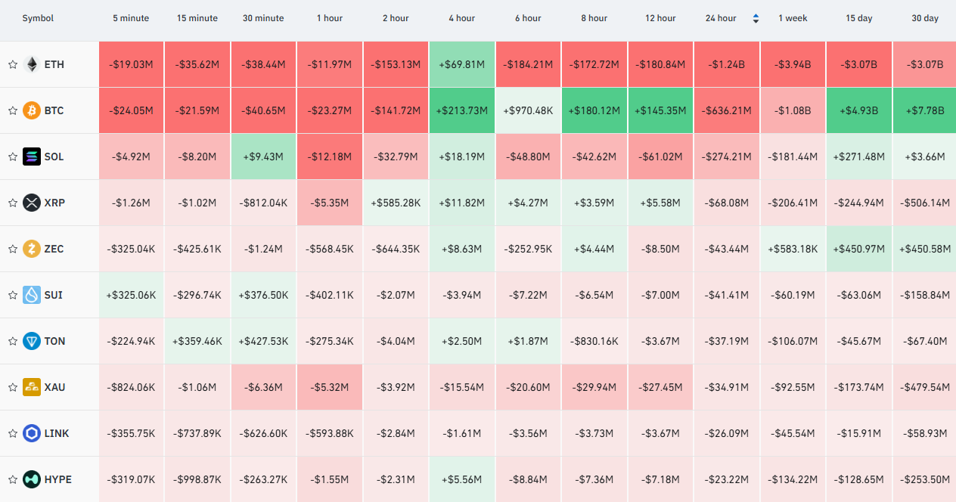
Task: Click the Zcash ZEC logo icon
Action: pos(32,249)
